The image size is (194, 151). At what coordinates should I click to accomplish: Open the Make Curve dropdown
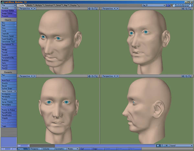click(9, 91)
